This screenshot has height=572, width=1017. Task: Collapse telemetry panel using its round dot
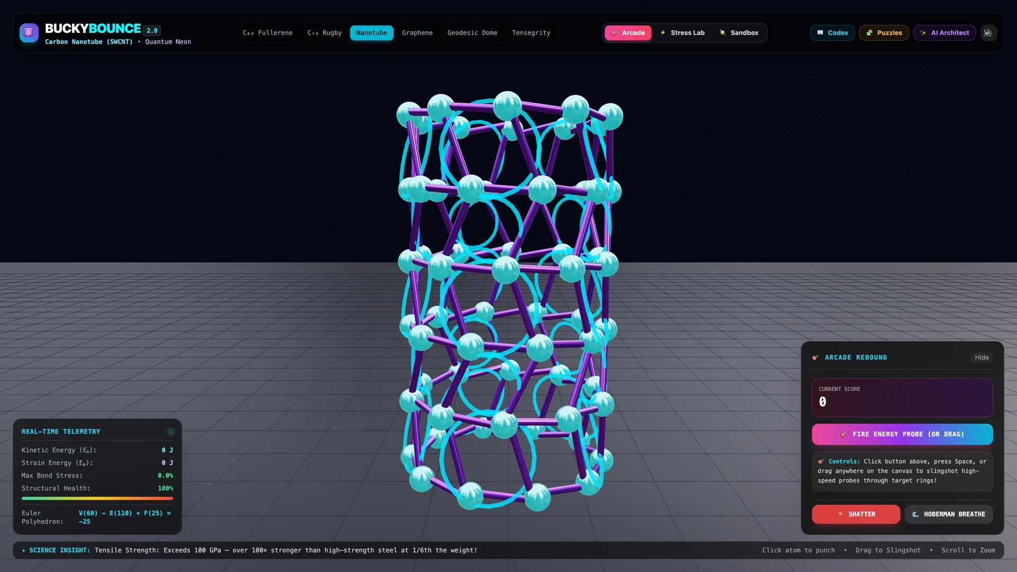[x=171, y=432]
